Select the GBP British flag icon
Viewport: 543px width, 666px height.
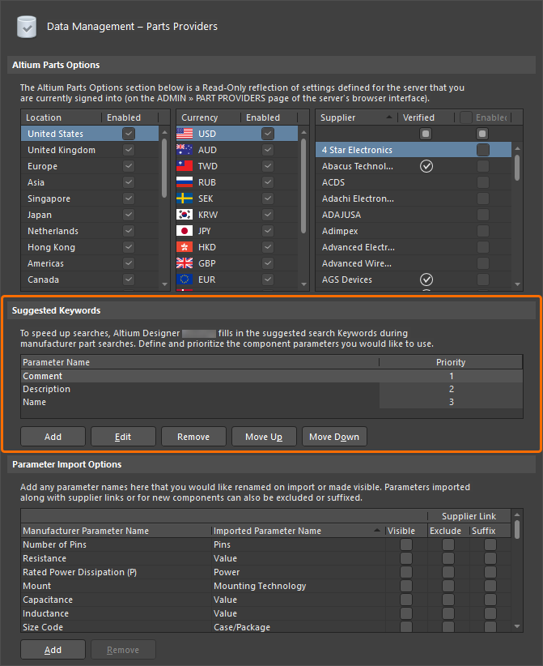click(185, 263)
